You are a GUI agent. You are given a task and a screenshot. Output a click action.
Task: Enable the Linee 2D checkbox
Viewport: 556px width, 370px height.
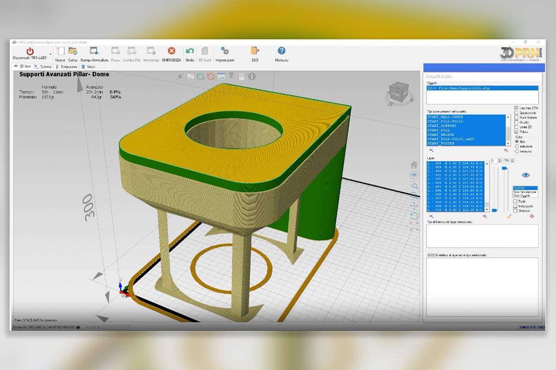(516, 127)
